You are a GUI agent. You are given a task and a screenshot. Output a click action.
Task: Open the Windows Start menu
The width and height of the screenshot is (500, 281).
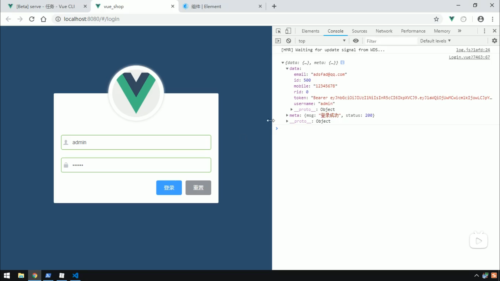coord(7,276)
